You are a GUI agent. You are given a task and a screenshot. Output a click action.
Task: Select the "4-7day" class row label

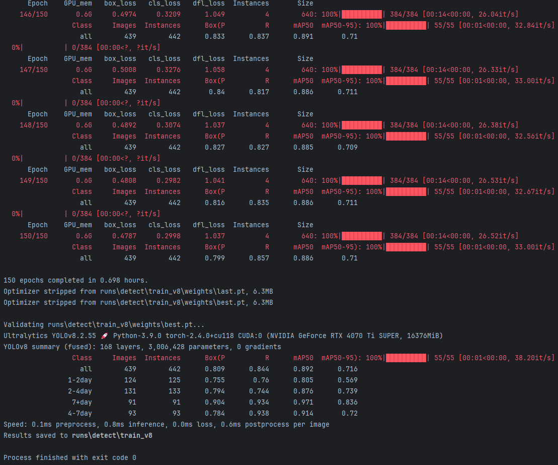(x=79, y=413)
